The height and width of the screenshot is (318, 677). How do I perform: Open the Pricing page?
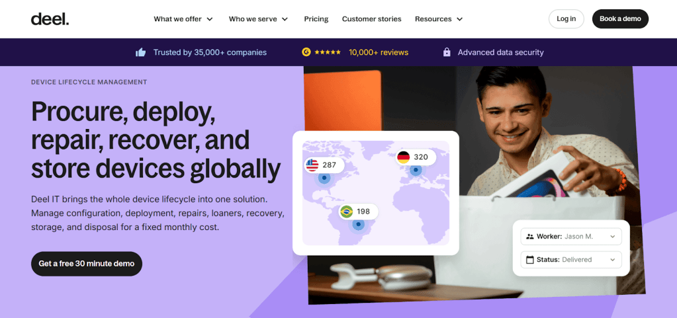tap(316, 19)
